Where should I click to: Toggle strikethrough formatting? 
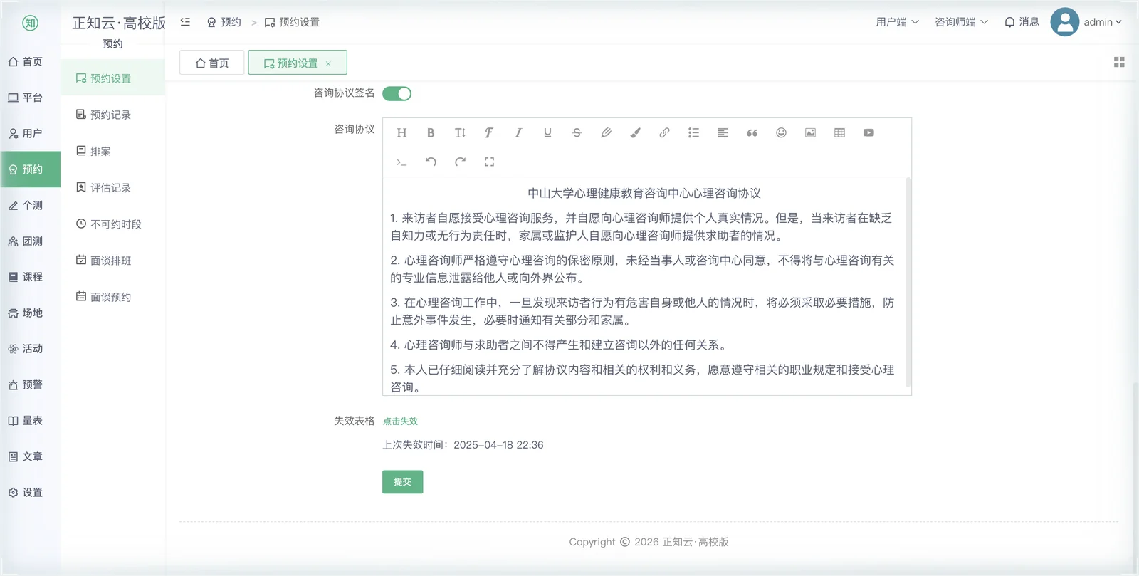(577, 133)
